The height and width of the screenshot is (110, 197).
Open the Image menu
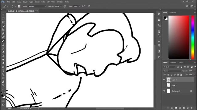(x=19, y=2)
